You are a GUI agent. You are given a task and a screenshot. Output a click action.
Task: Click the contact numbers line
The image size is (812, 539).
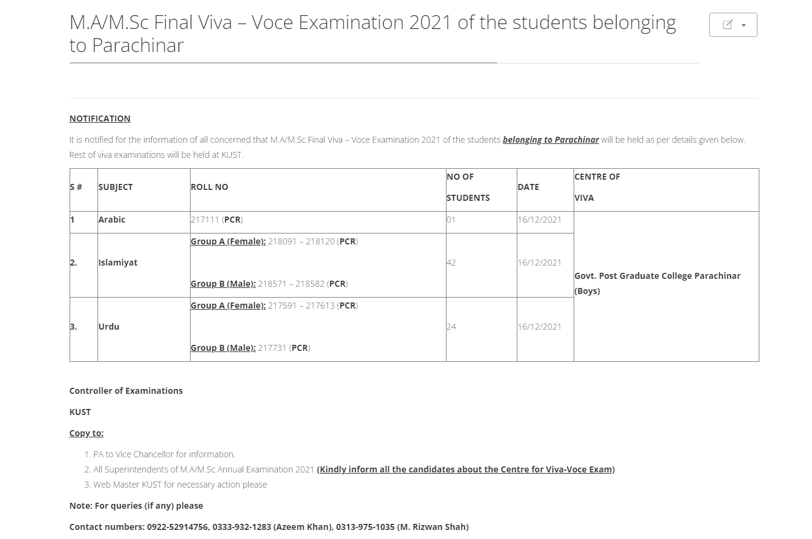click(269, 527)
